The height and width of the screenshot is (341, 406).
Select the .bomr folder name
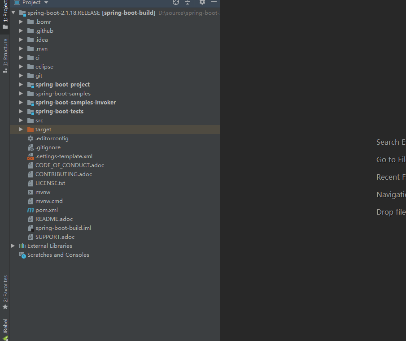pyautogui.click(x=43, y=22)
